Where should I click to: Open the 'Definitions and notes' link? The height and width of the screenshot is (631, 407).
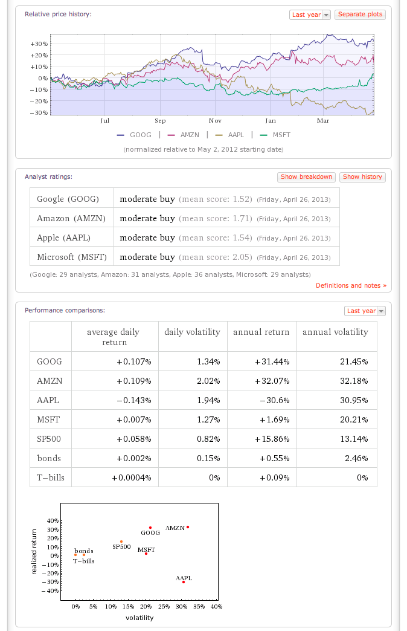pyautogui.click(x=351, y=285)
